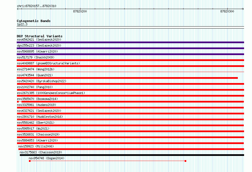This screenshot has width=252, height=172.
Task: Select the nsv2801710 (Huddleston2016) label
Action: 40,117
